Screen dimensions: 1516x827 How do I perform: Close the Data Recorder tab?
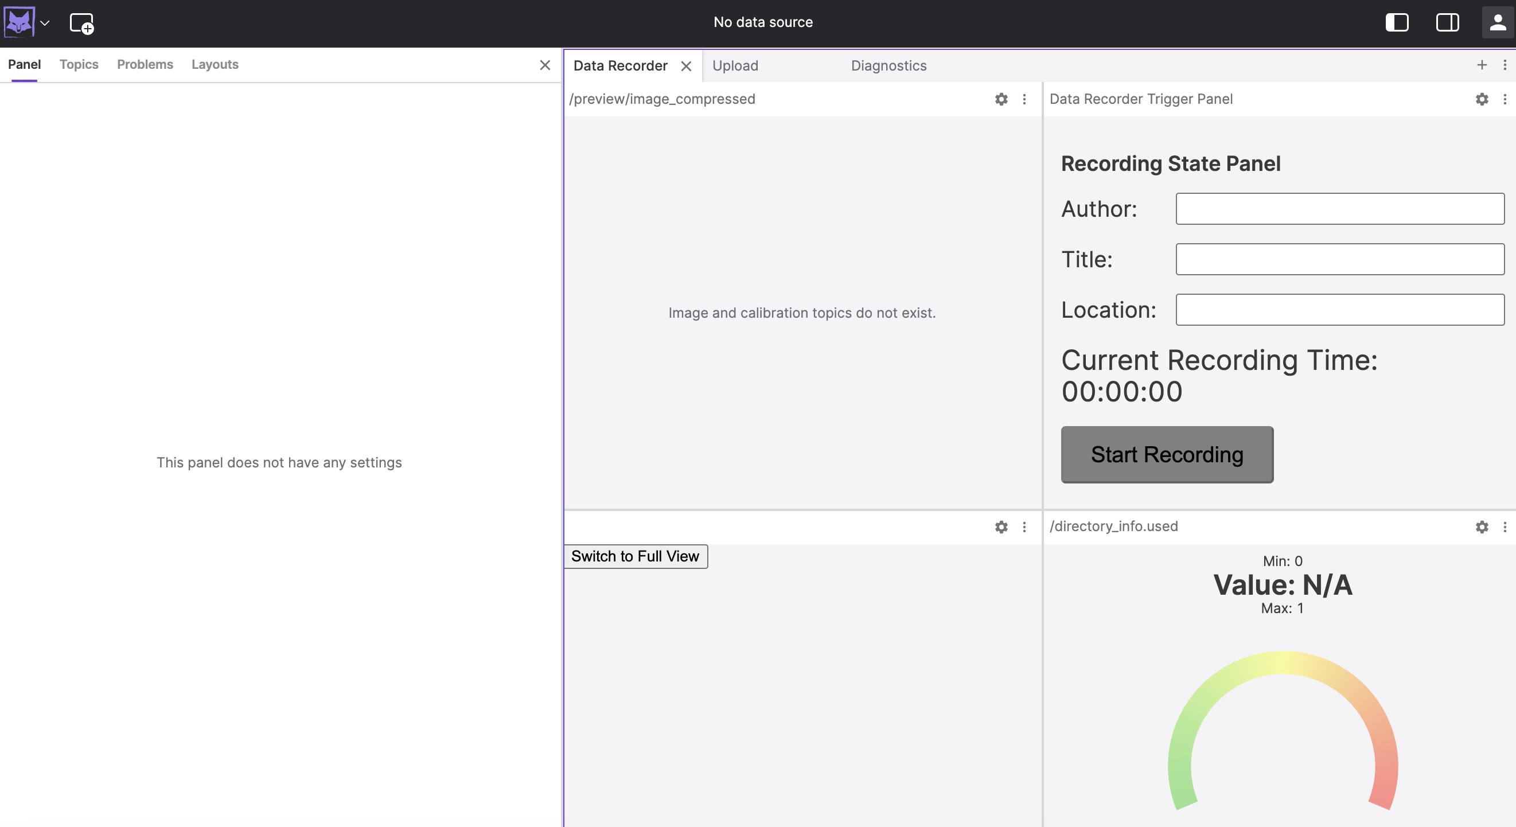[x=686, y=67]
